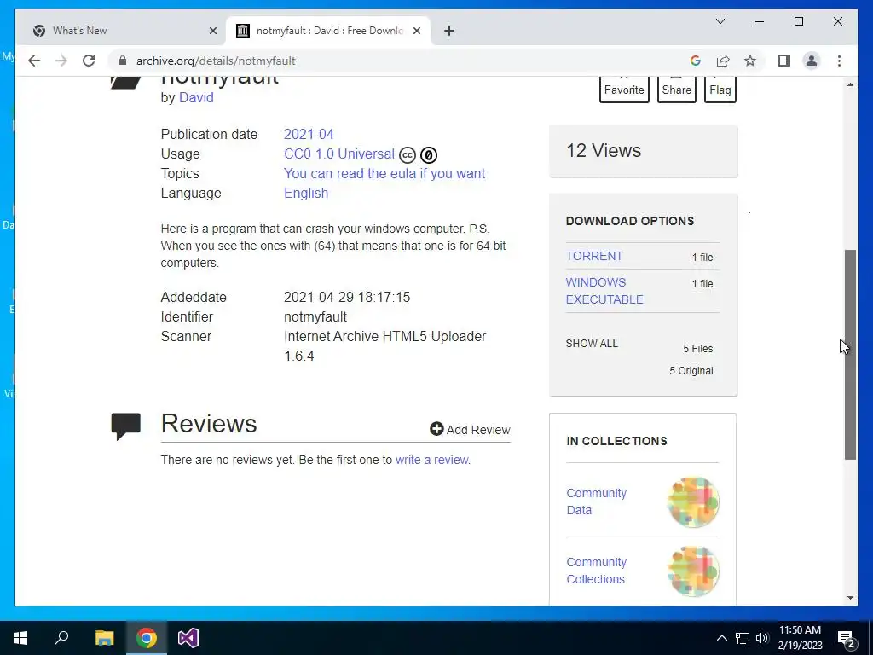Click the CC zero public domain icon
Viewport: 873px width, 655px height.
428,155
